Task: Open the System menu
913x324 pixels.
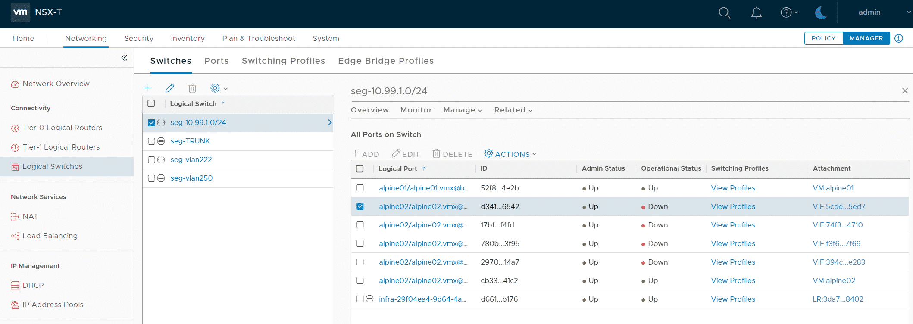Action: point(326,39)
